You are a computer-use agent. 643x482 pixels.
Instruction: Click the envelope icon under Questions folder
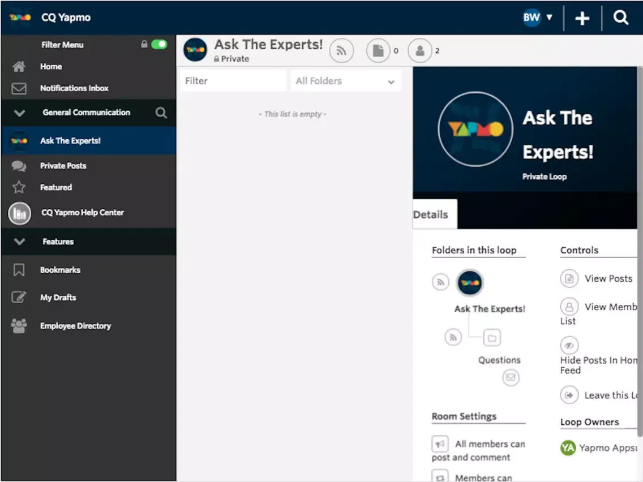511,377
